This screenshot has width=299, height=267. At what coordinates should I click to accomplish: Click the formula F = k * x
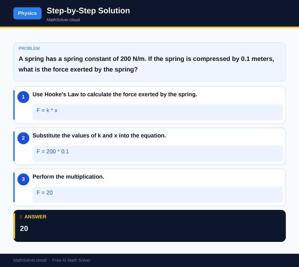click(x=47, y=110)
